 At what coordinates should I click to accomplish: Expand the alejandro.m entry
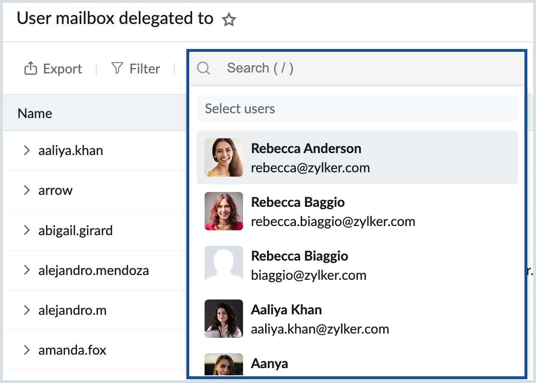(27, 310)
